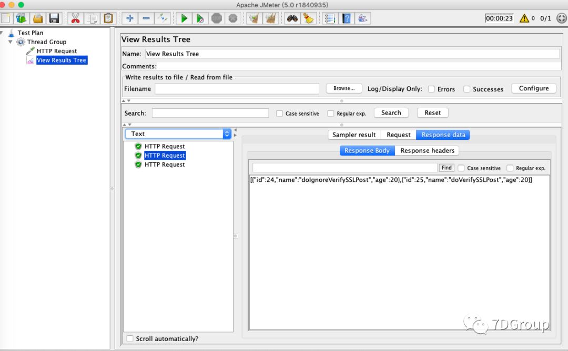Click the Paste clipboard icon
Screen dimensions: 568x351
pyautogui.click(x=108, y=18)
